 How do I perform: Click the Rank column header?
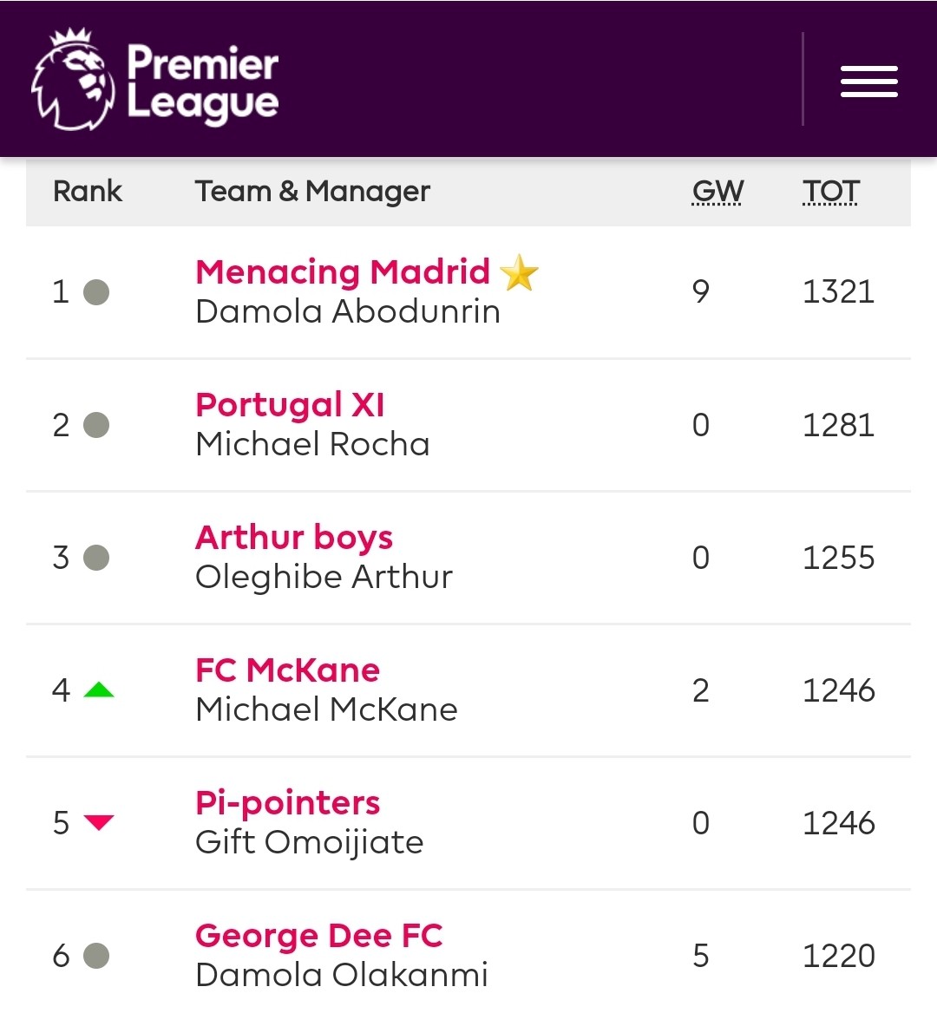[x=88, y=191]
